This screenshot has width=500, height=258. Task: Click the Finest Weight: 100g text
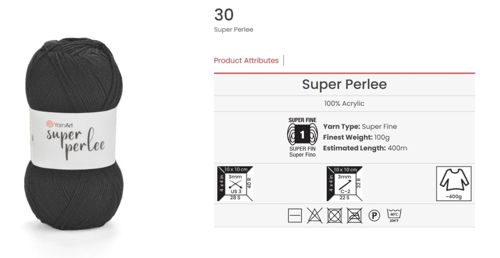pos(356,137)
